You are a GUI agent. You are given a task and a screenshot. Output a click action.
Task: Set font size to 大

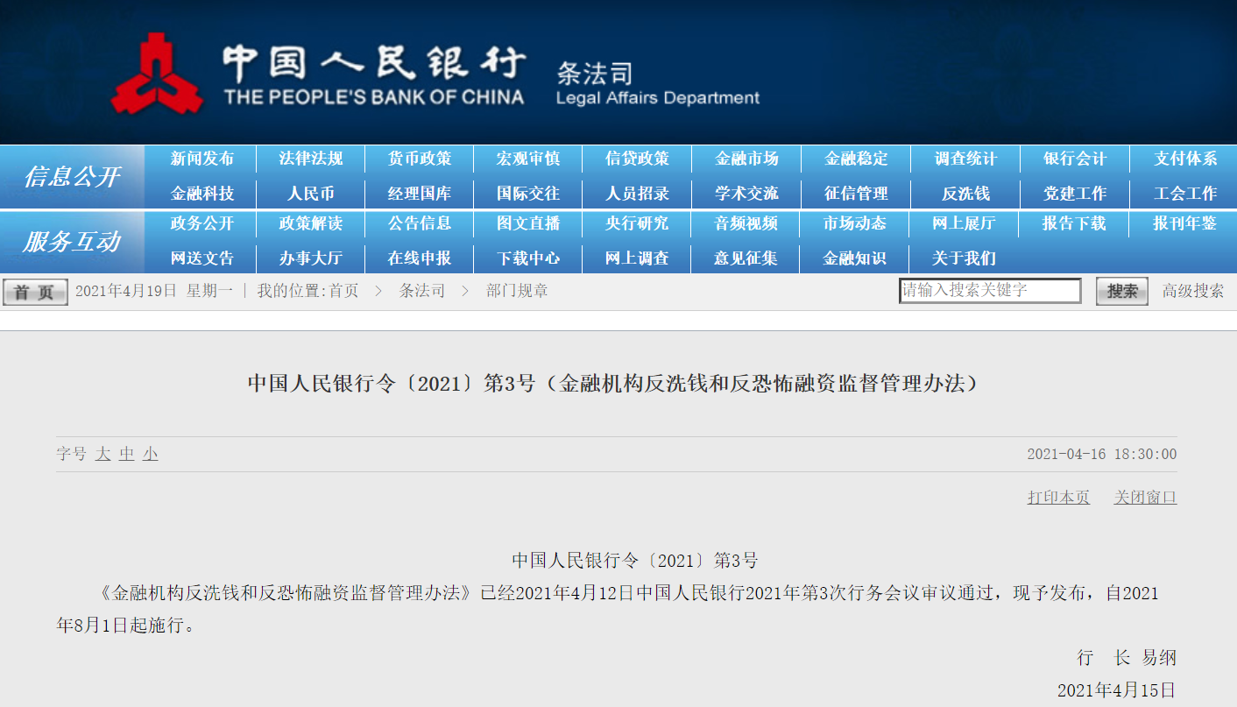[103, 454]
